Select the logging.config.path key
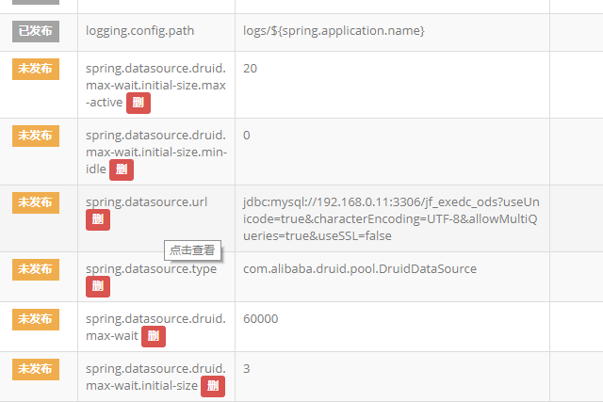This screenshot has height=402, width=603. click(140, 31)
